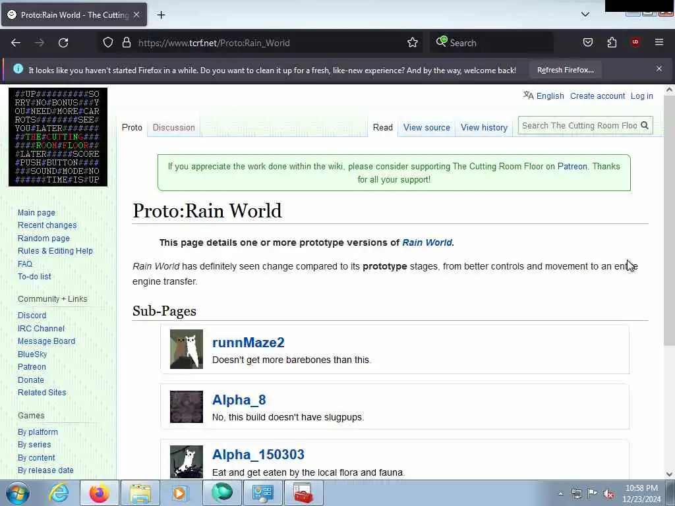Select the Read tab
The width and height of the screenshot is (675, 506).
tap(383, 127)
